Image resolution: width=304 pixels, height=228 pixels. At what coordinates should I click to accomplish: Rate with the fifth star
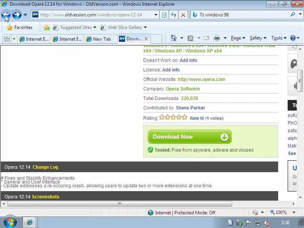click(x=185, y=117)
